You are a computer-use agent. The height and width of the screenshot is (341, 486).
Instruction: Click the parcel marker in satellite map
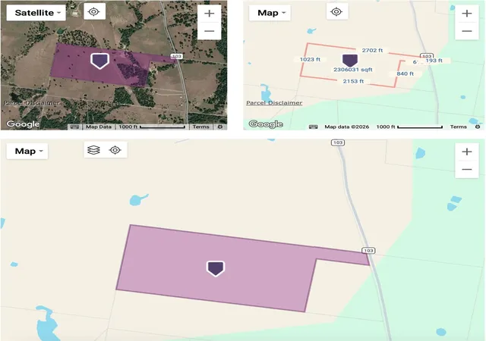pyautogui.click(x=99, y=61)
